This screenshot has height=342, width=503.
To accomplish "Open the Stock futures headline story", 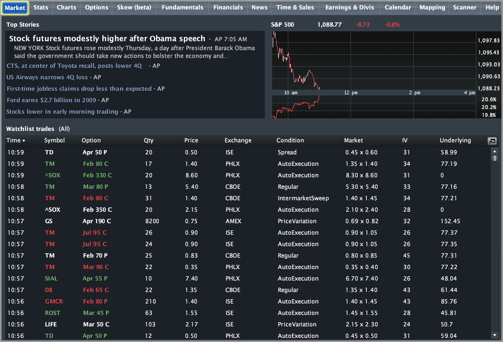I will (107, 39).
